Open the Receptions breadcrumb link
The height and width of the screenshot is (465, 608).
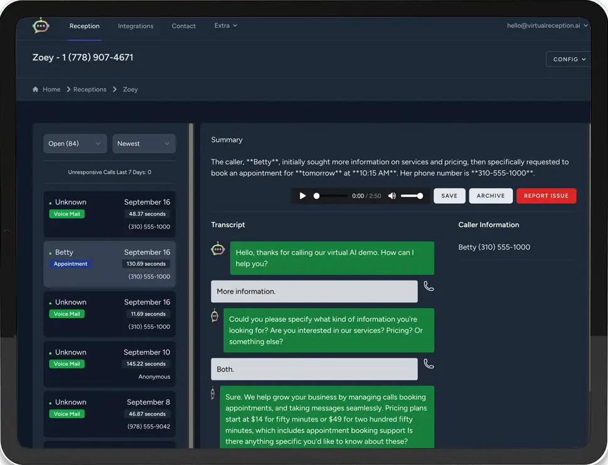tap(90, 89)
